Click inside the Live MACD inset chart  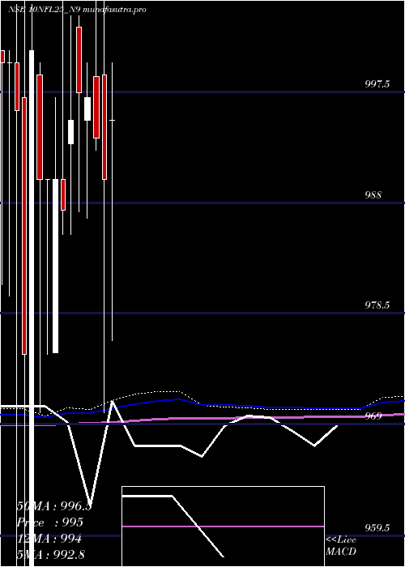pos(223,526)
